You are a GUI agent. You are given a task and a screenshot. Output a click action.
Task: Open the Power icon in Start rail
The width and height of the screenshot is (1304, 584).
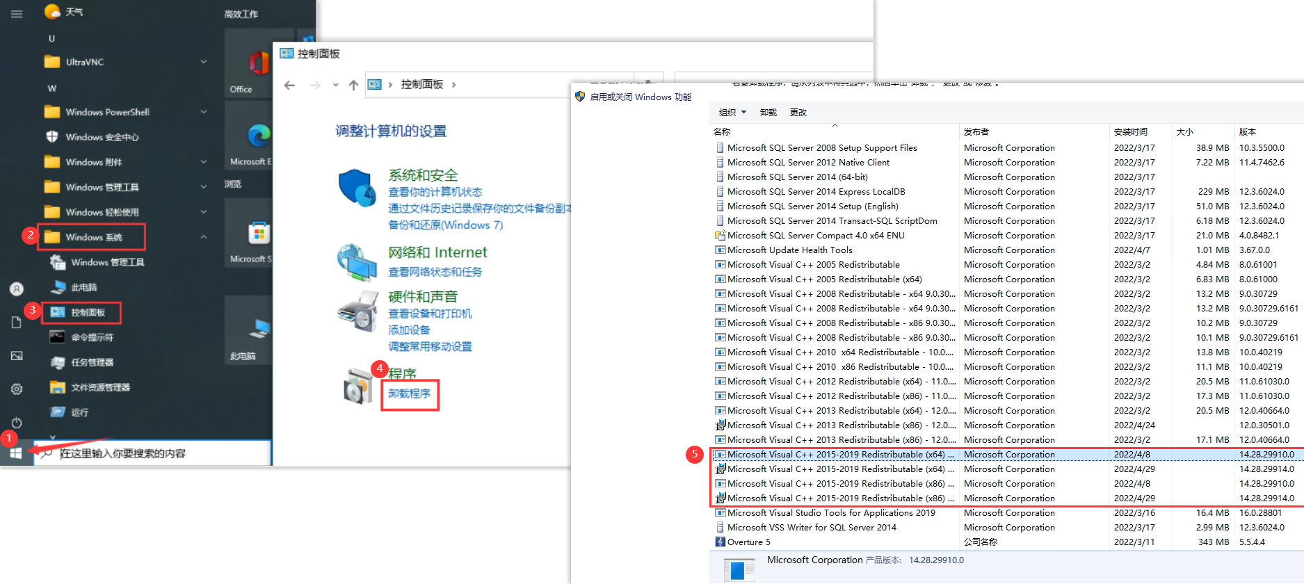point(17,423)
